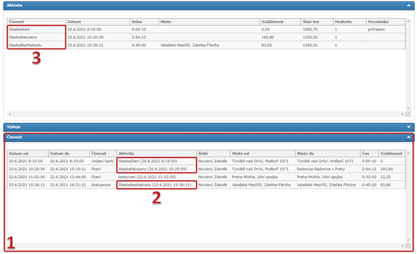
Task: Select the StazkaStart row in Aktivita table
Action: (x=206, y=29)
